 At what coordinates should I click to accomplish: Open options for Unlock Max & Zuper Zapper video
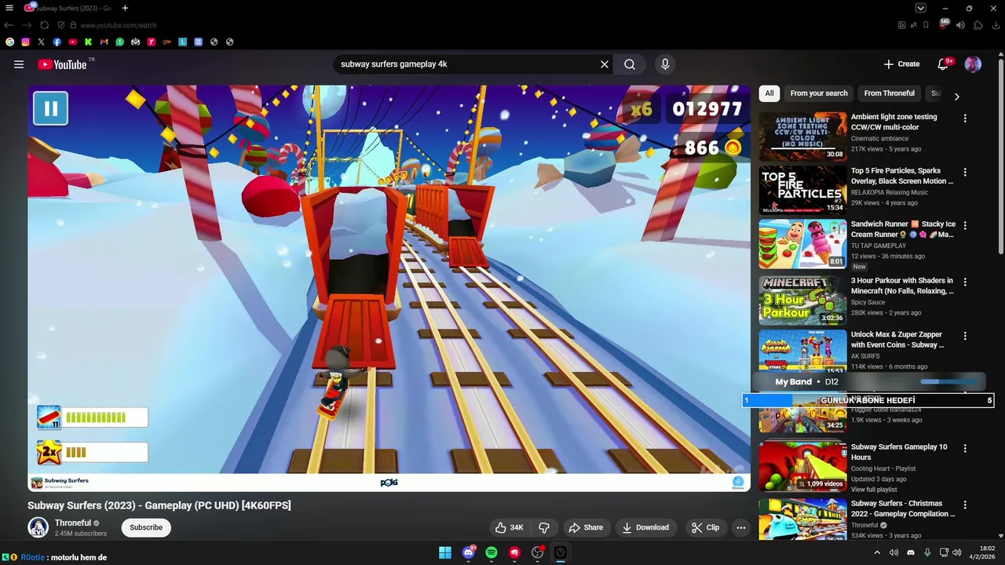pyautogui.click(x=965, y=336)
